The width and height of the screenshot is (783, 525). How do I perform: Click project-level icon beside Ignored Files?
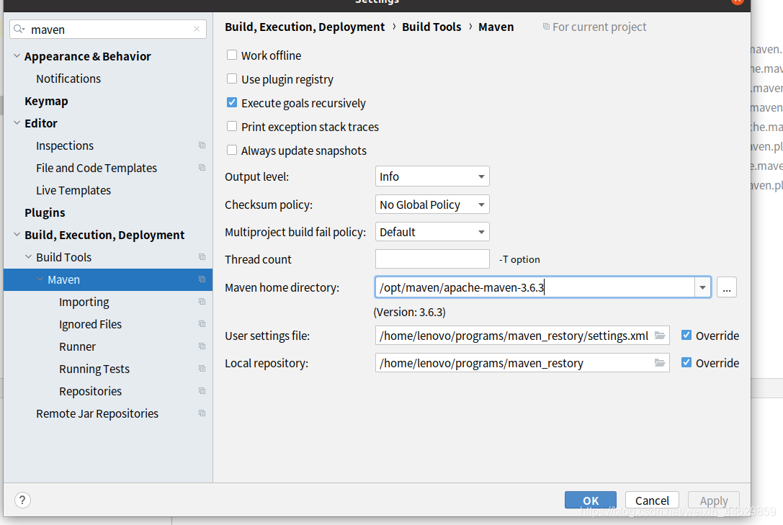pyautogui.click(x=202, y=324)
